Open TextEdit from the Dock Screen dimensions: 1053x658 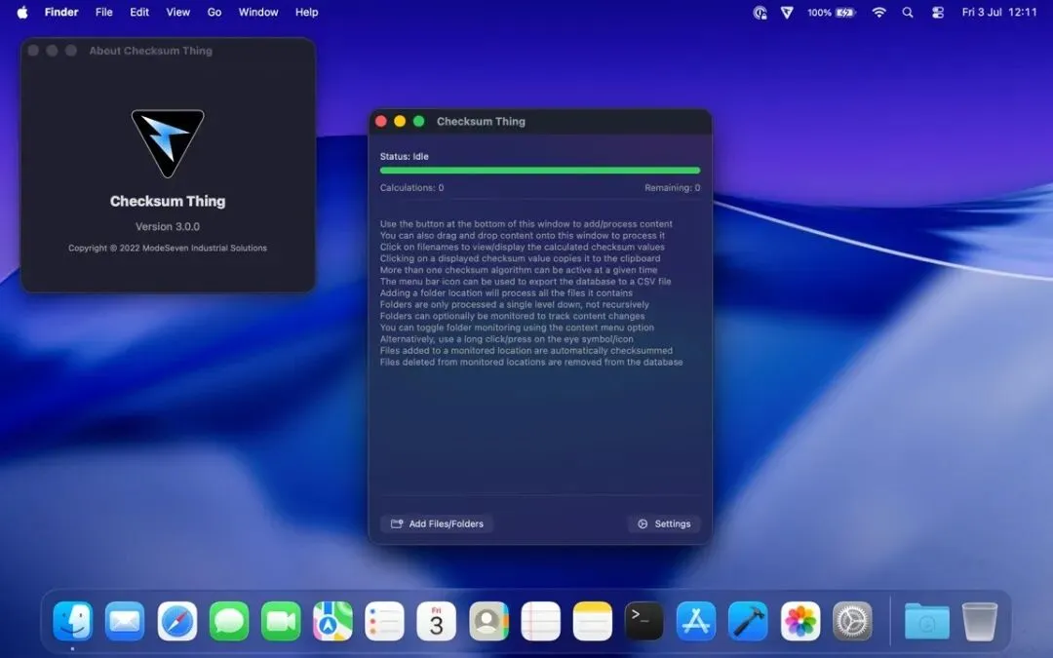[540, 621]
